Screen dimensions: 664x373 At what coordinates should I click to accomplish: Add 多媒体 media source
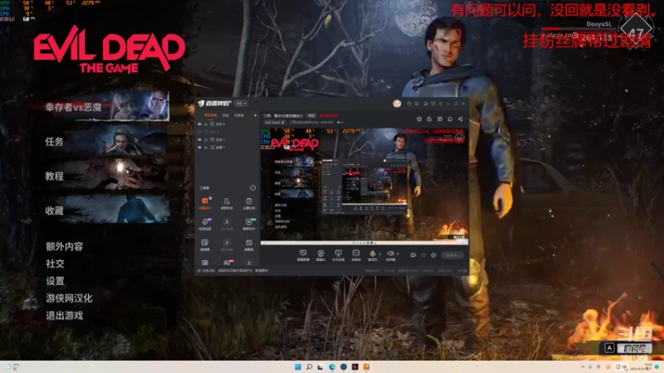(356, 254)
